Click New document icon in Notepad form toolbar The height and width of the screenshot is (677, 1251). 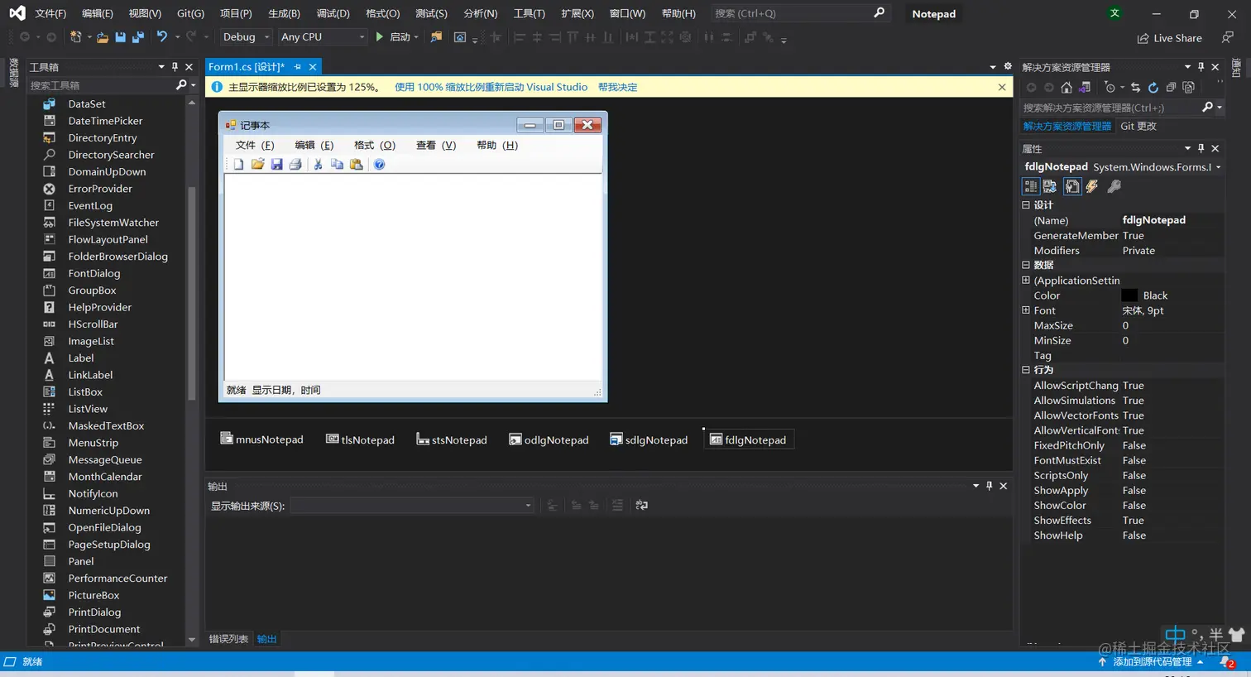pyautogui.click(x=238, y=164)
